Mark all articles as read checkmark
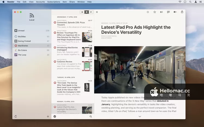This screenshot has height=127, width=204. 55,116
